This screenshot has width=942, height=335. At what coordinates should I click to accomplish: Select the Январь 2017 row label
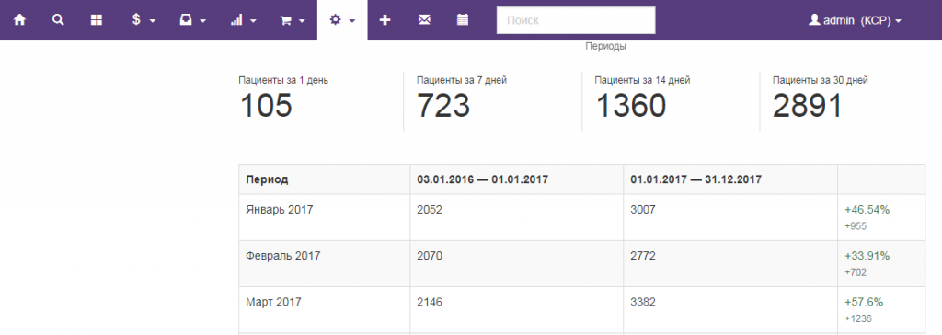point(280,210)
